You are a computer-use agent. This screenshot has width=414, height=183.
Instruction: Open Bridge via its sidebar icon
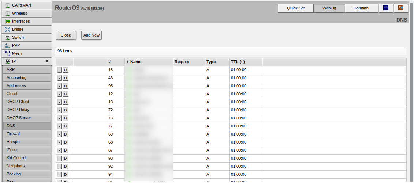pyautogui.click(x=8, y=30)
